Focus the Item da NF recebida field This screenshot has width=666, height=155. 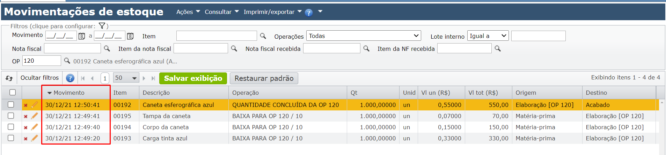[x=464, y=48]
